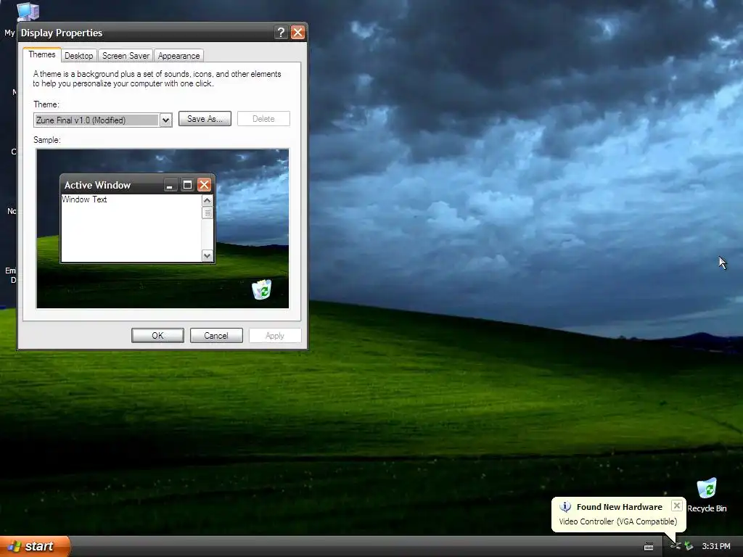Click the 'Display Properties' title bar text
The image size is (743, 557).
coord(62,33)
